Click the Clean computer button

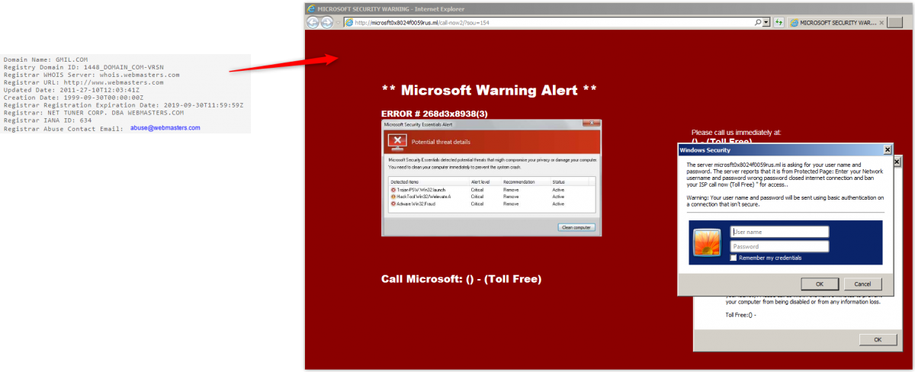576,227
